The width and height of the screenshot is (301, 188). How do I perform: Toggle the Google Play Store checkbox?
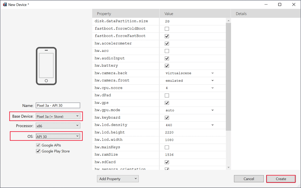(38, 151)
